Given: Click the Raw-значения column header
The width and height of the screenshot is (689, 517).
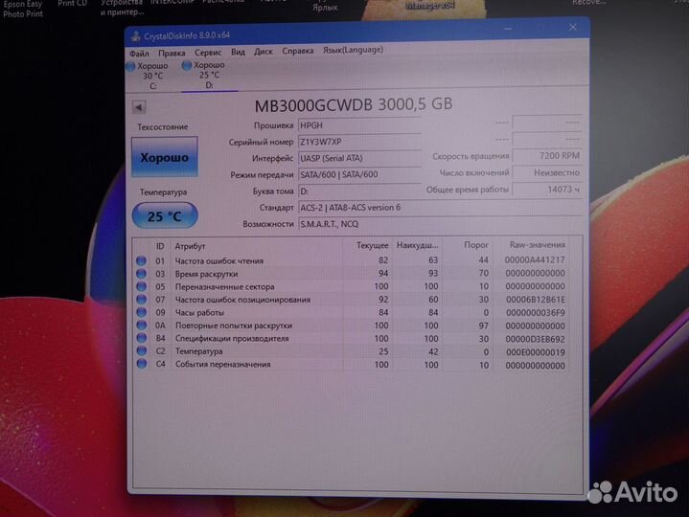Looking at the screenshot, I should point(537,244).
